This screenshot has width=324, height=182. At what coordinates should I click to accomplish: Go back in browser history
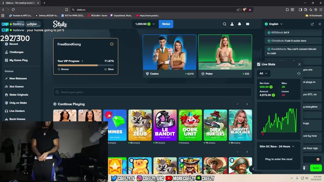(x=3, y=10)
